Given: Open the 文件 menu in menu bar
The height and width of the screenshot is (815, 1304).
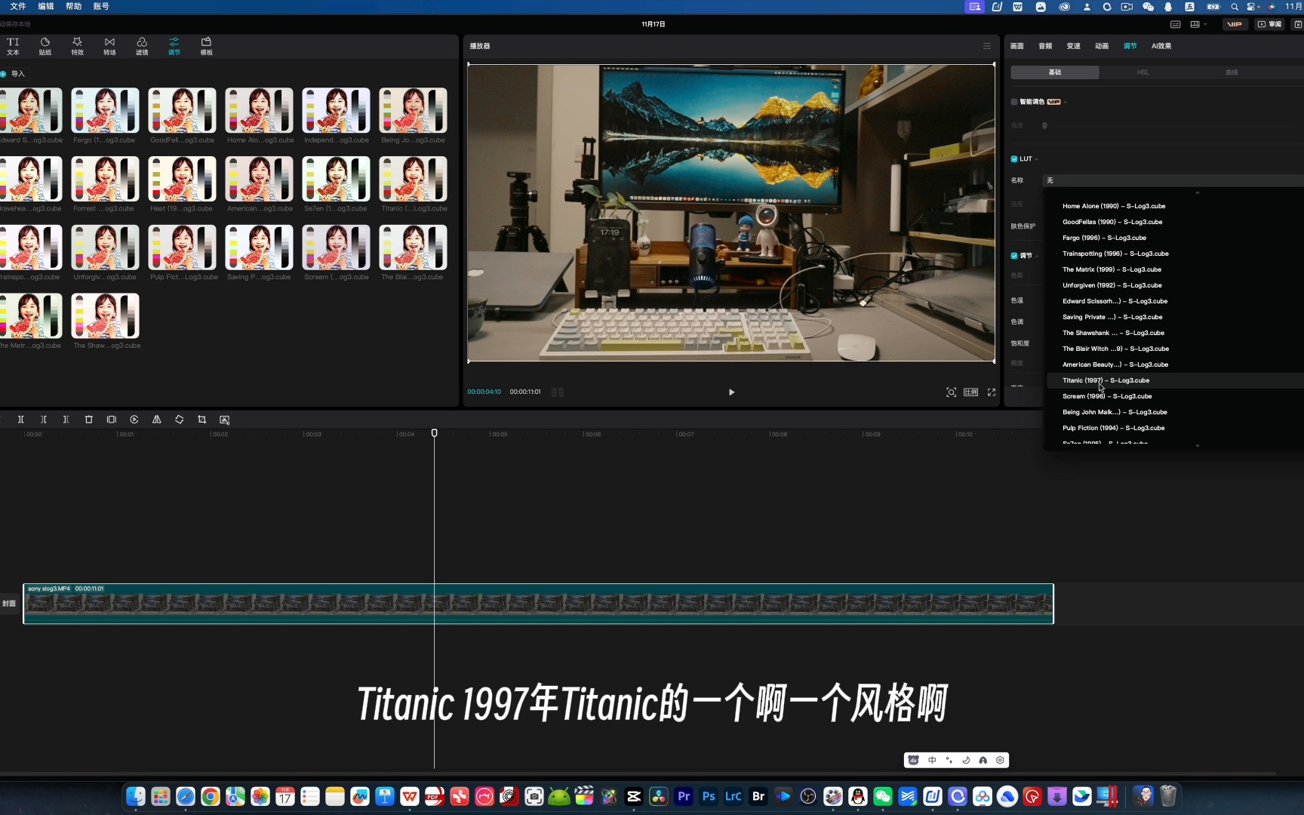Looking at the screenshot, I should 18,6.
